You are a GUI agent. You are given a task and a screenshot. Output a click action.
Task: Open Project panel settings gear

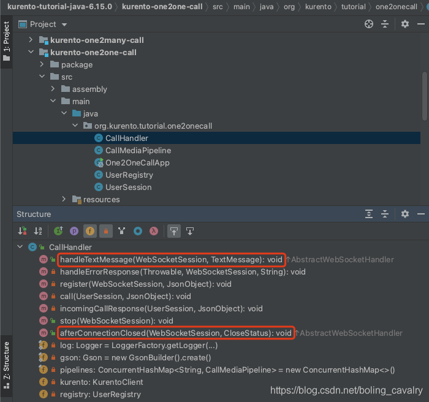click(x=404, y=24)
